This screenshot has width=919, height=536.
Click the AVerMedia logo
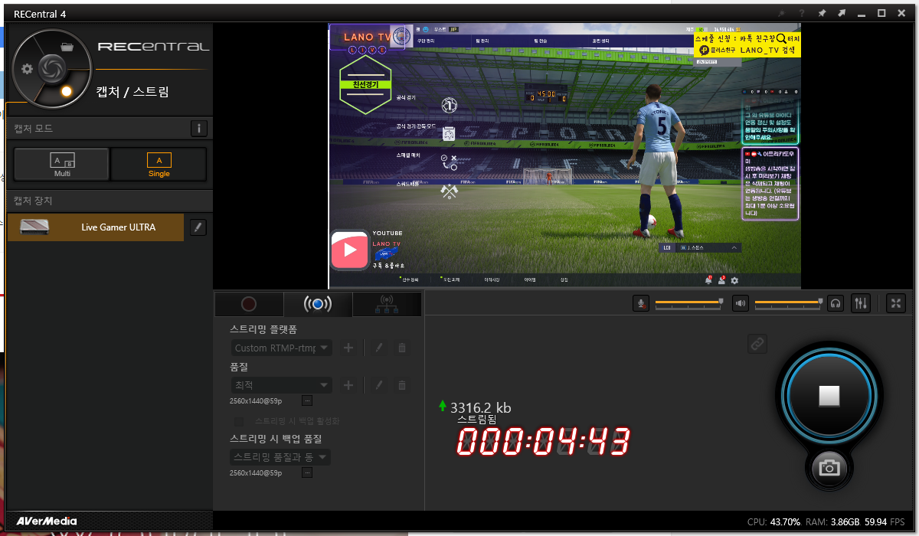46,521
